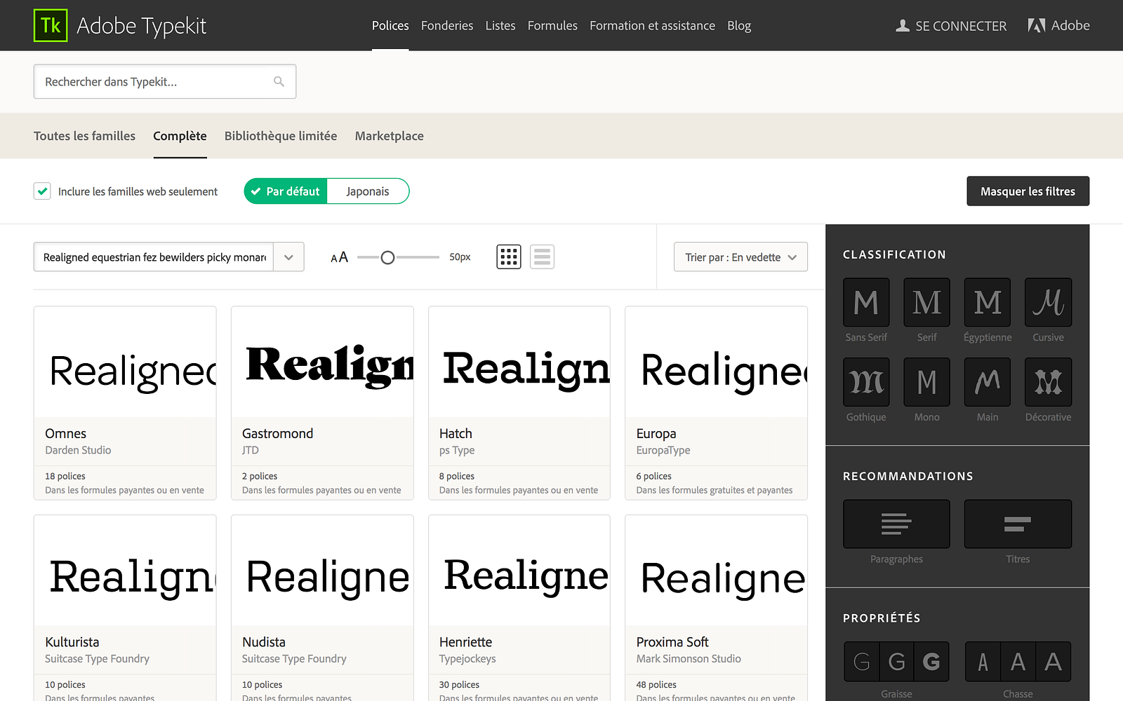Filter by Main handwriting classification

pos(988,382)
